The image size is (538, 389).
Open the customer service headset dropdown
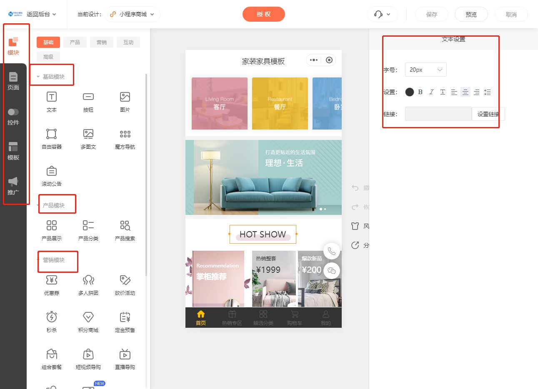pos(383,14)
